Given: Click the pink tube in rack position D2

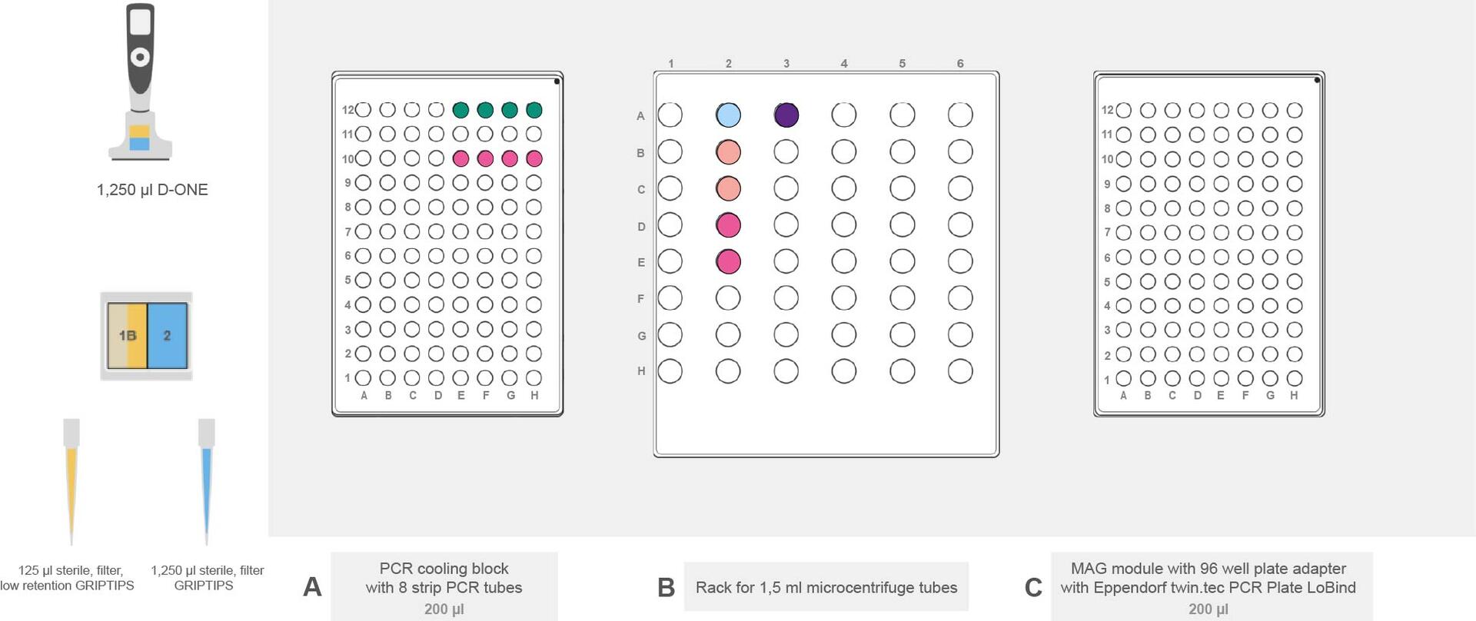Looking at the screenshot, I should [x=728, y=225].
